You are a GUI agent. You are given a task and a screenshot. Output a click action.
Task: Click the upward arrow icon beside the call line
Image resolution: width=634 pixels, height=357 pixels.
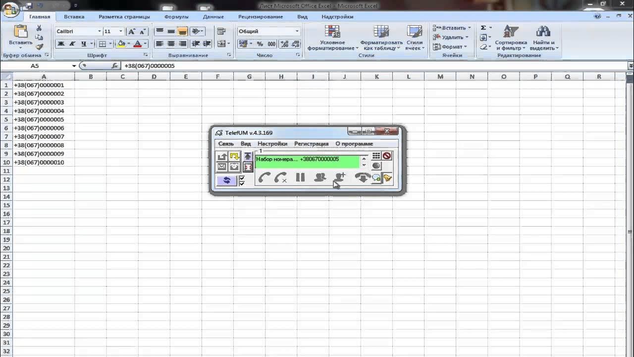click(x=248, y=156)
